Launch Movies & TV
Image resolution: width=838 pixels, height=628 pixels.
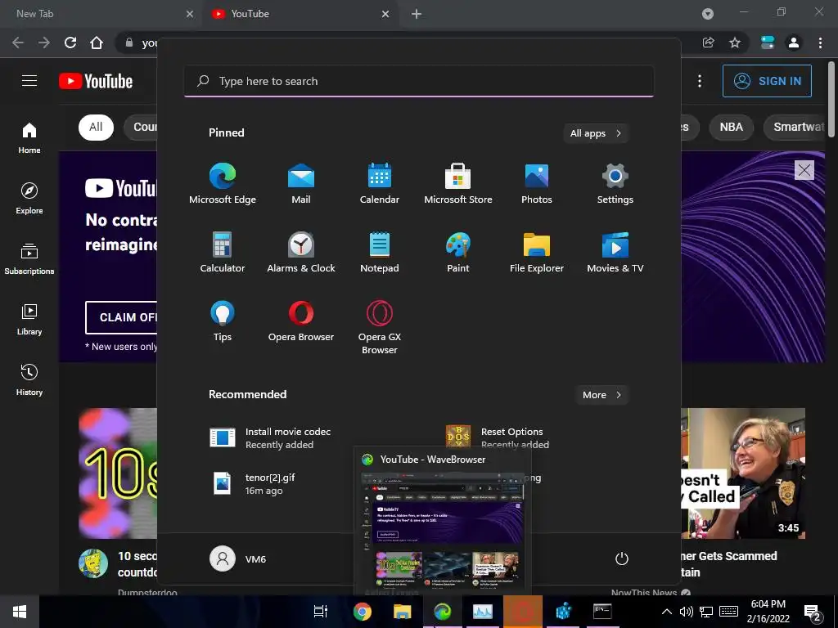[x=615, y=252]
